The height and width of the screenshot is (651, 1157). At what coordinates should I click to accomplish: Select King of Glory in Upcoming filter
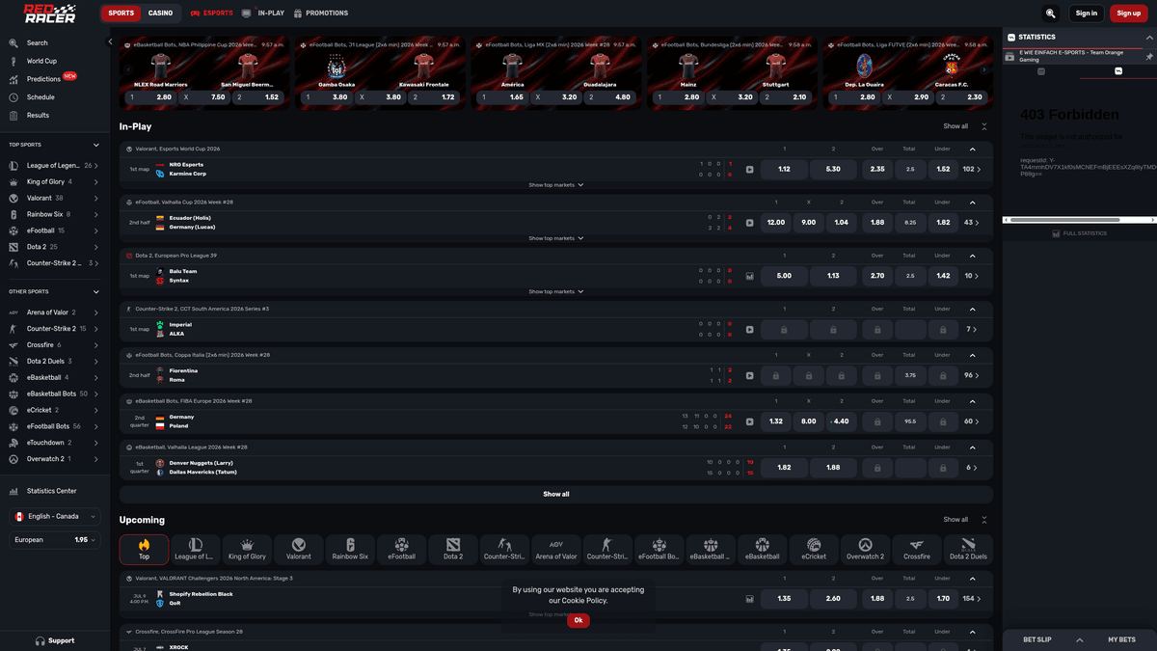247,550
